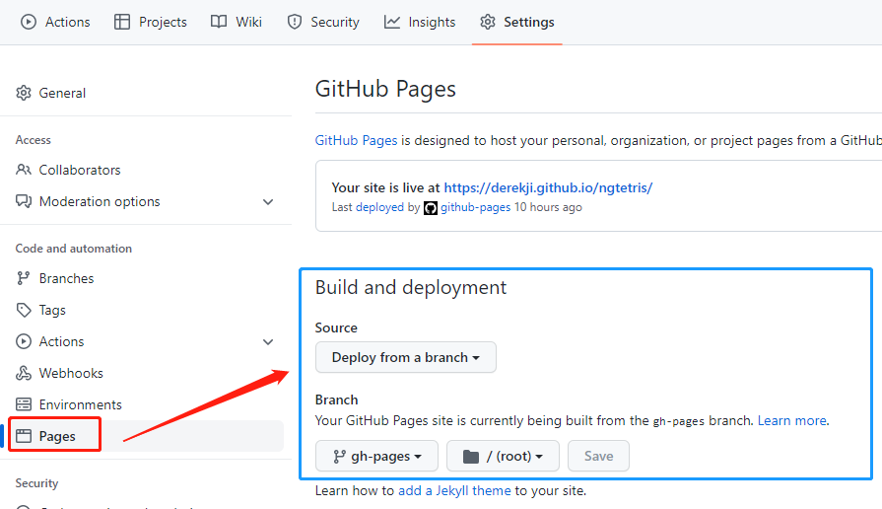Screen dimensions: 882x509
Task: Click the Access section label
Action: (34, 140)
